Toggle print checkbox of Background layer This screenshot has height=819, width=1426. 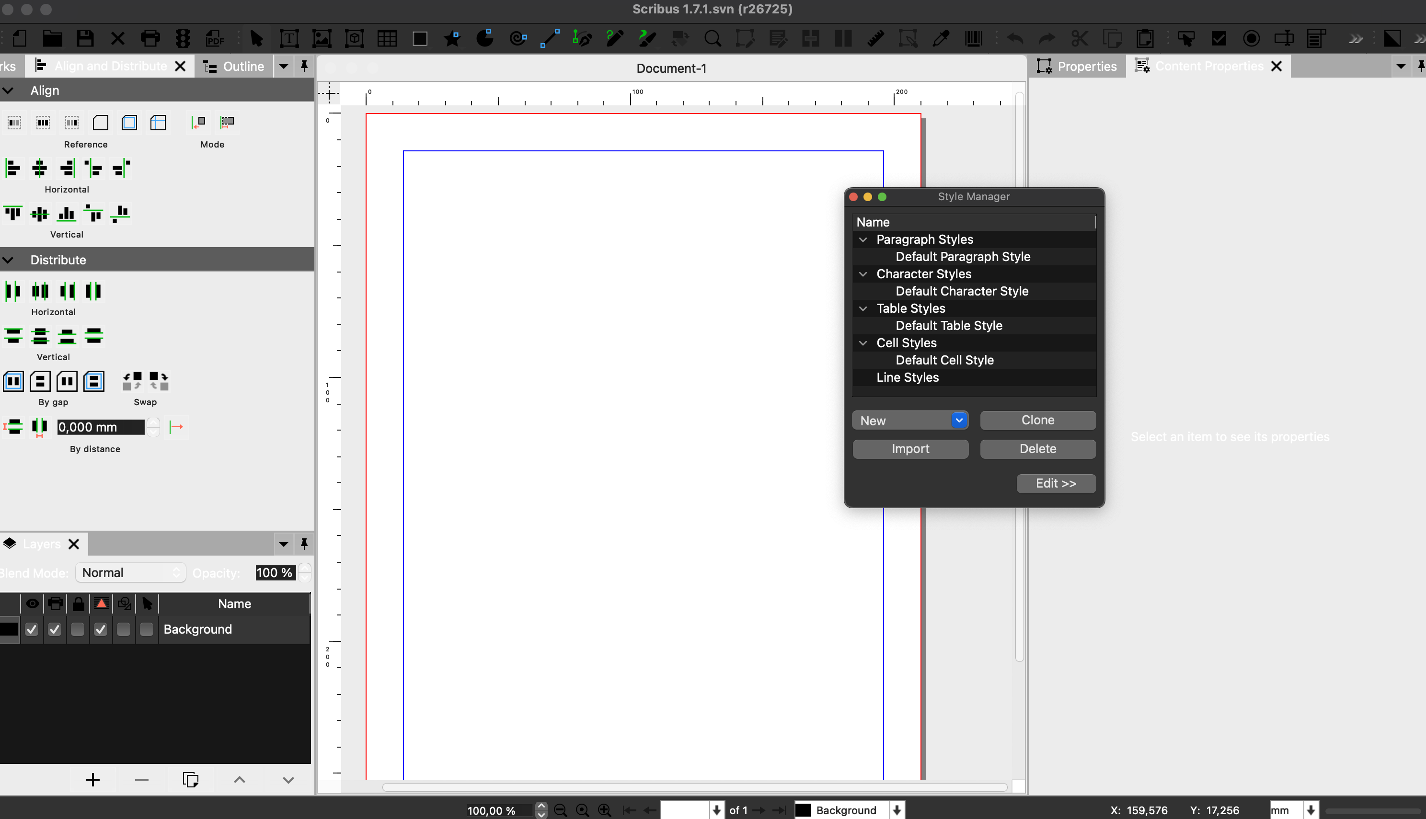click(55, 629)
